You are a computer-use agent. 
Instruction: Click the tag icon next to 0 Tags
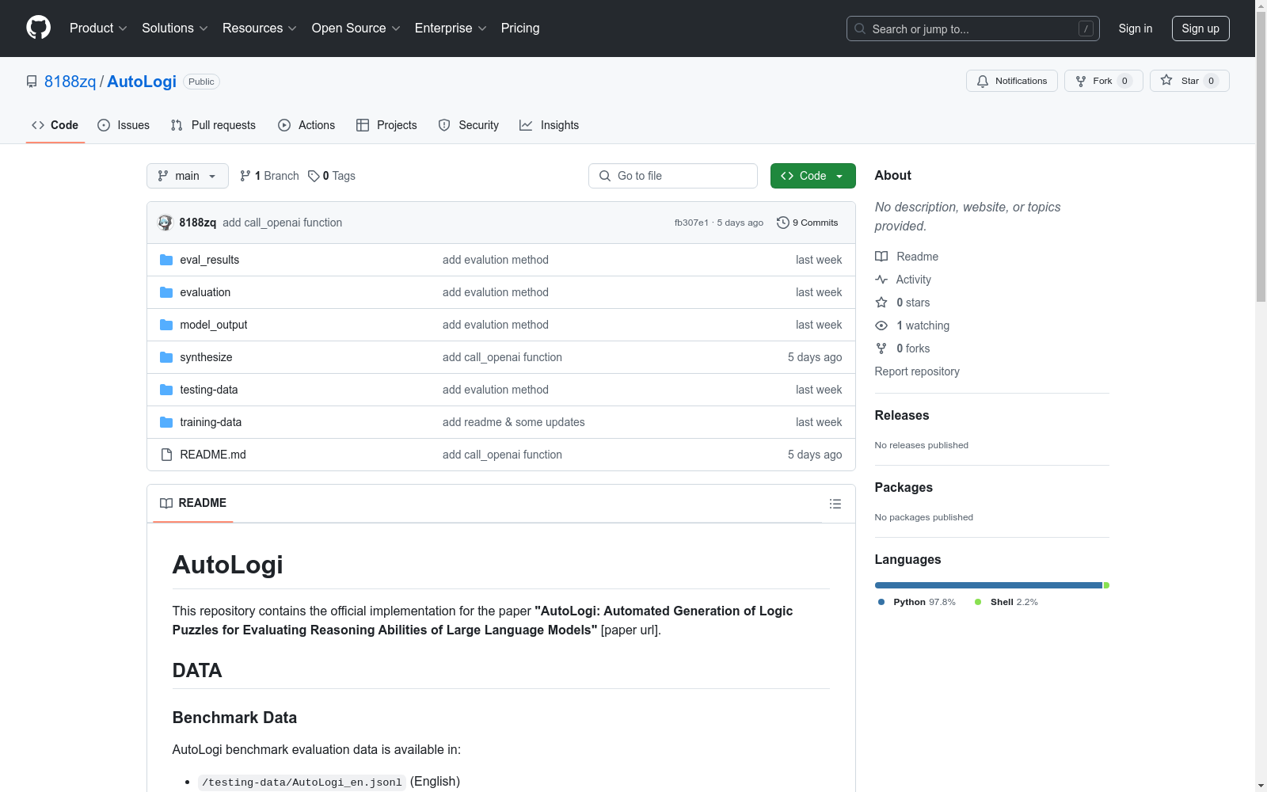314,176
